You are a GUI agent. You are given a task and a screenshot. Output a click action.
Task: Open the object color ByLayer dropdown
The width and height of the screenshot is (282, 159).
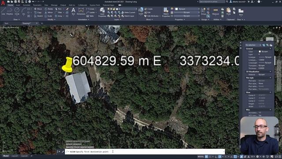187,9
